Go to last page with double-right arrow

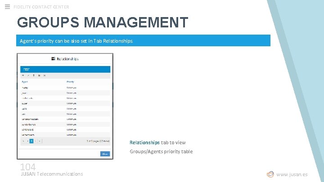click(x=40, y=141)
